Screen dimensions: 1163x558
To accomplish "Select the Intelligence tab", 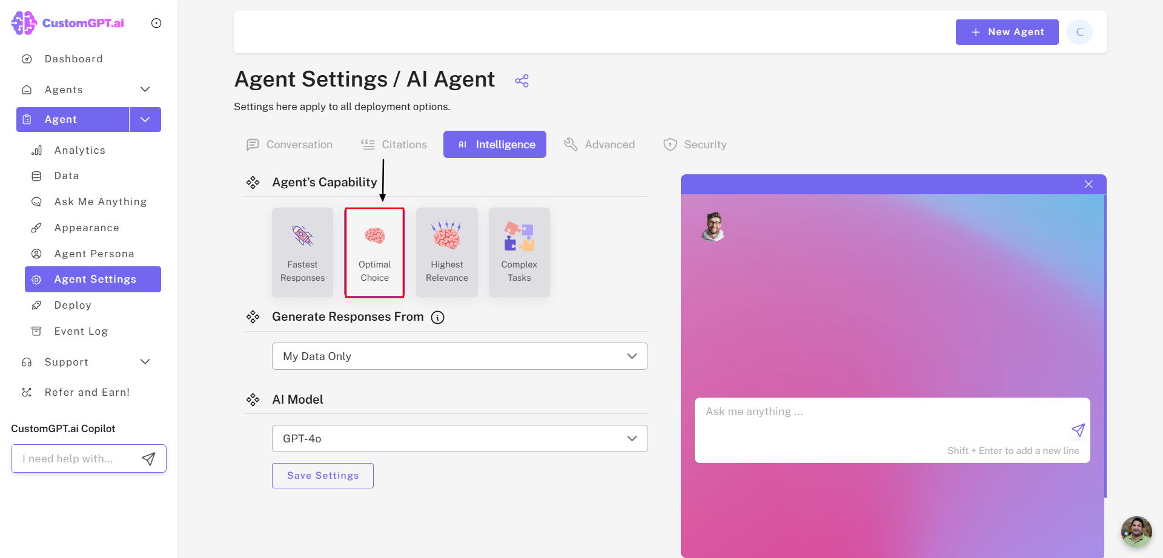I will [x=495, y=145].
